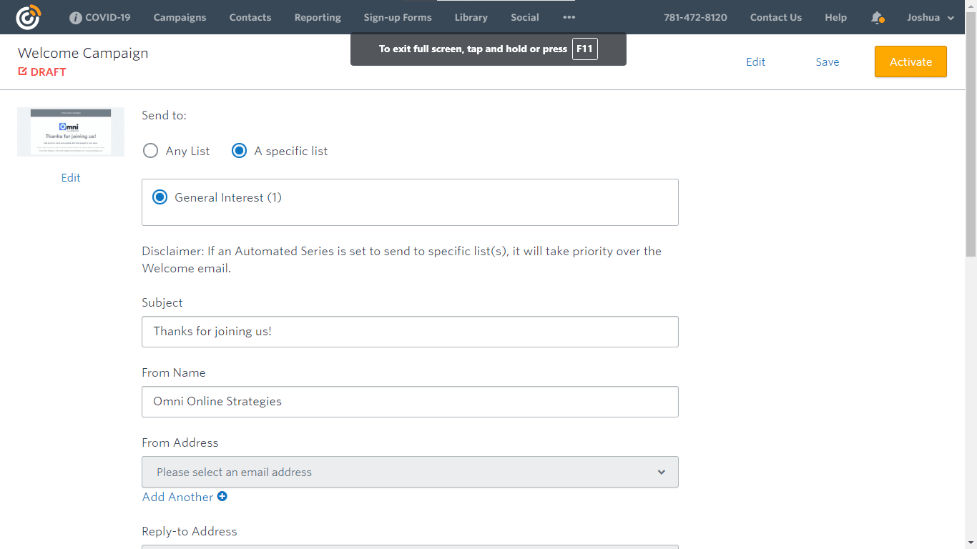Open the COVID-19 info page

99,17
